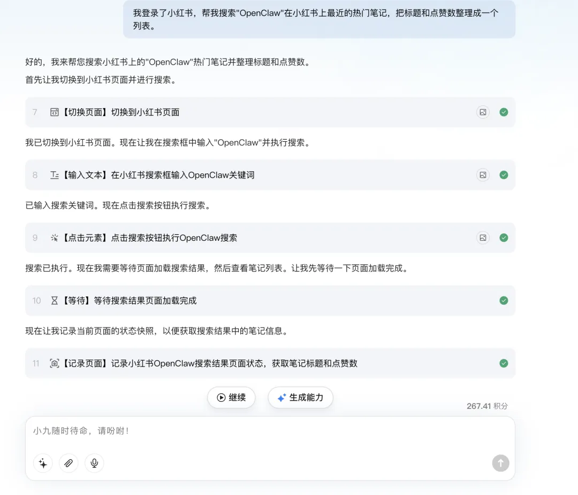578x495 pixels.
Task: Open screenshot icon for step 9 点击元素
Action: pos(483,238)
